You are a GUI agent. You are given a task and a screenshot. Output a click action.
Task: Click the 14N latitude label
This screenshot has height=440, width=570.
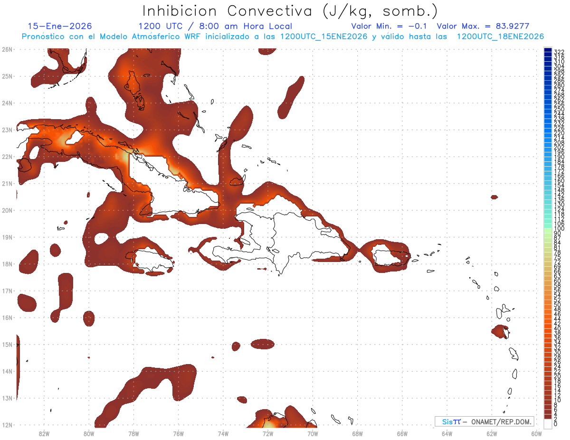coord(7,371)
